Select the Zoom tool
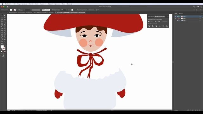 5,44
